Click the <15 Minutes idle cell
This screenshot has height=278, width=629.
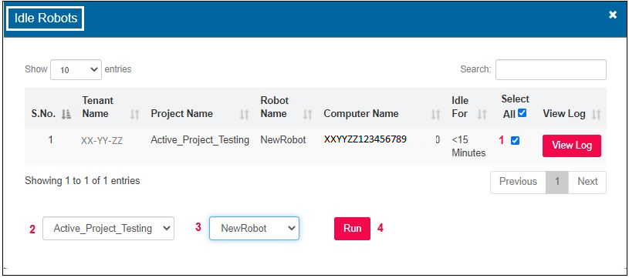pyautogui.click(x=468, y=146)
